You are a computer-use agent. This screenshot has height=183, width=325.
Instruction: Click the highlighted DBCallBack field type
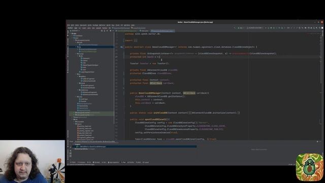tap(156, 83)
